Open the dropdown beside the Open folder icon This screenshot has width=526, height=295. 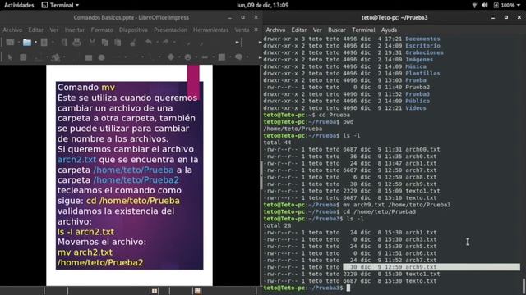35,42
